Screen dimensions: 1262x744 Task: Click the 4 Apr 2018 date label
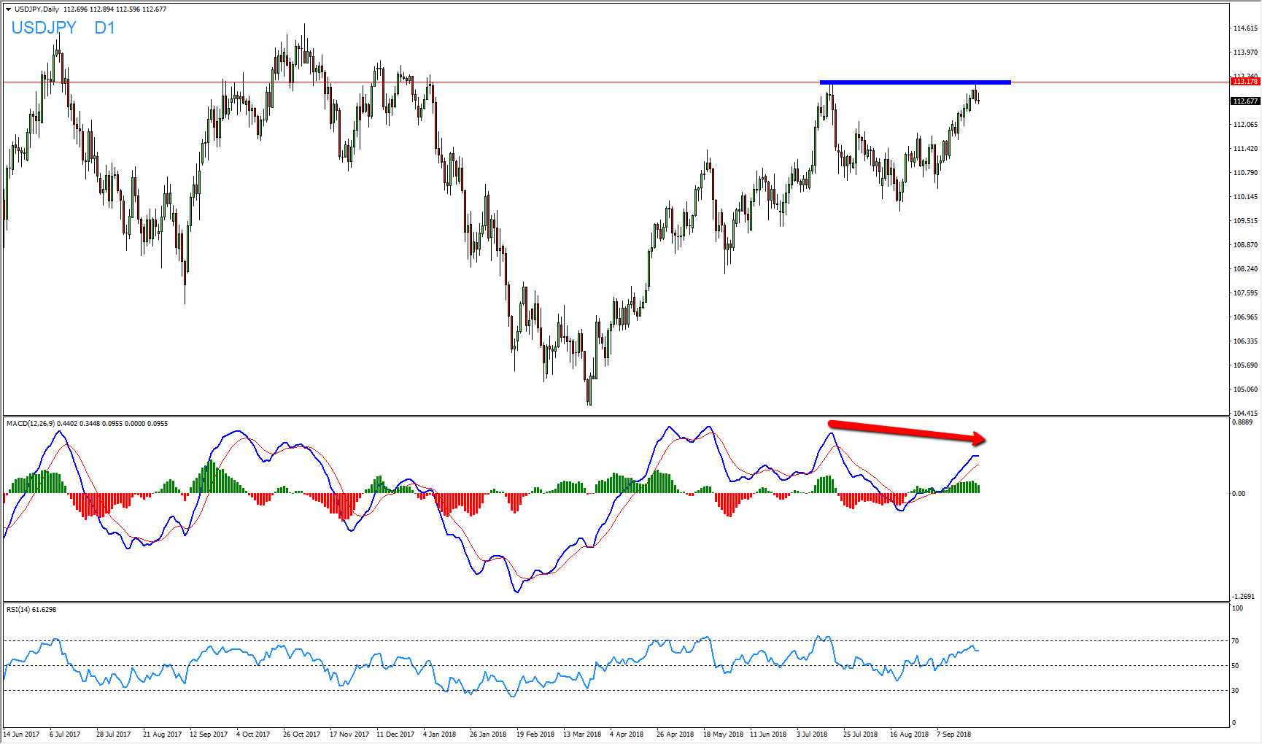[627, 735]
